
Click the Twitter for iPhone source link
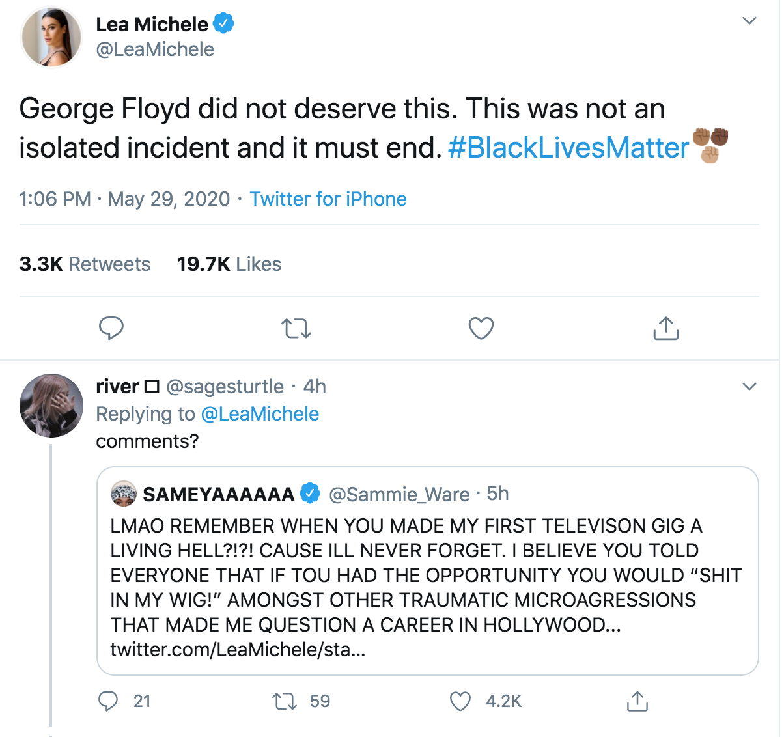click(x=328, y=199)
